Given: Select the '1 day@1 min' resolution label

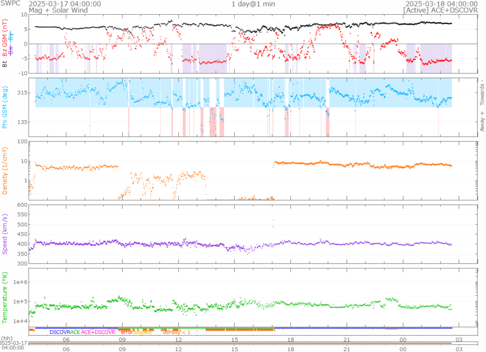Looking at the screenshot, I should coord(253,4).
